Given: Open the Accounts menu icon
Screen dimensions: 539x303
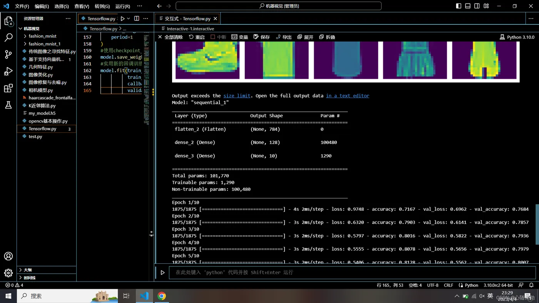Looking at the screenshot, I should [x=8, y=256].
